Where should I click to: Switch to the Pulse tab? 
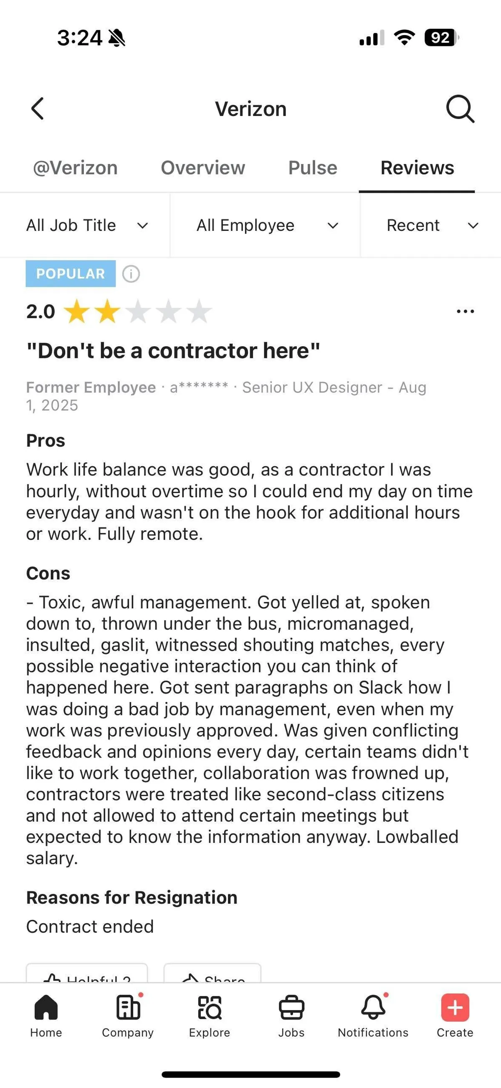(313, 168)
